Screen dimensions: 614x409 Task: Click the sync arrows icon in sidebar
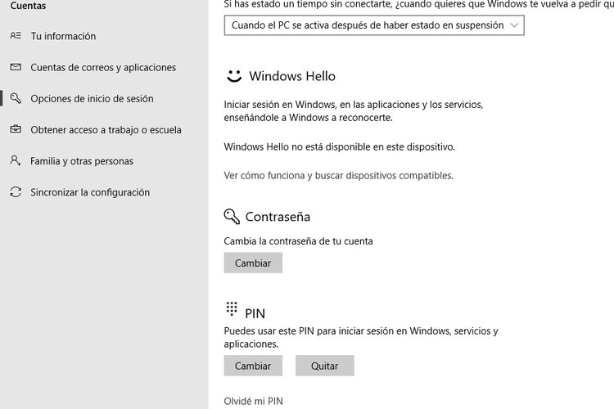[x=16, y=191]
